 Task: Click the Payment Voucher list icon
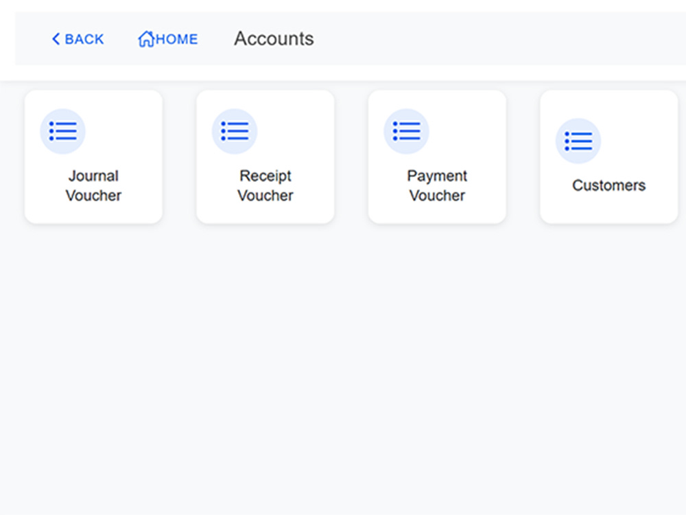[x=406, y=131]
